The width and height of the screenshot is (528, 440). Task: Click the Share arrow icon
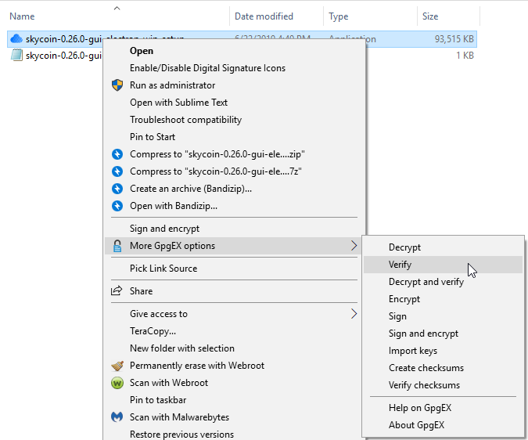pyautogui.click(x=117, y=290)
